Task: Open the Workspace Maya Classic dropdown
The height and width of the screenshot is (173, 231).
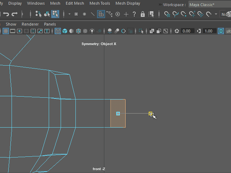Action: [209, 5]
